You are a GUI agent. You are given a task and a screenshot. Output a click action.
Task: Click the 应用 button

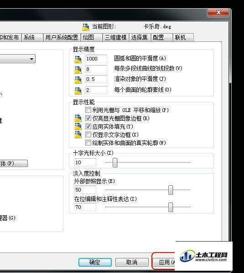(x=164, y=262)
